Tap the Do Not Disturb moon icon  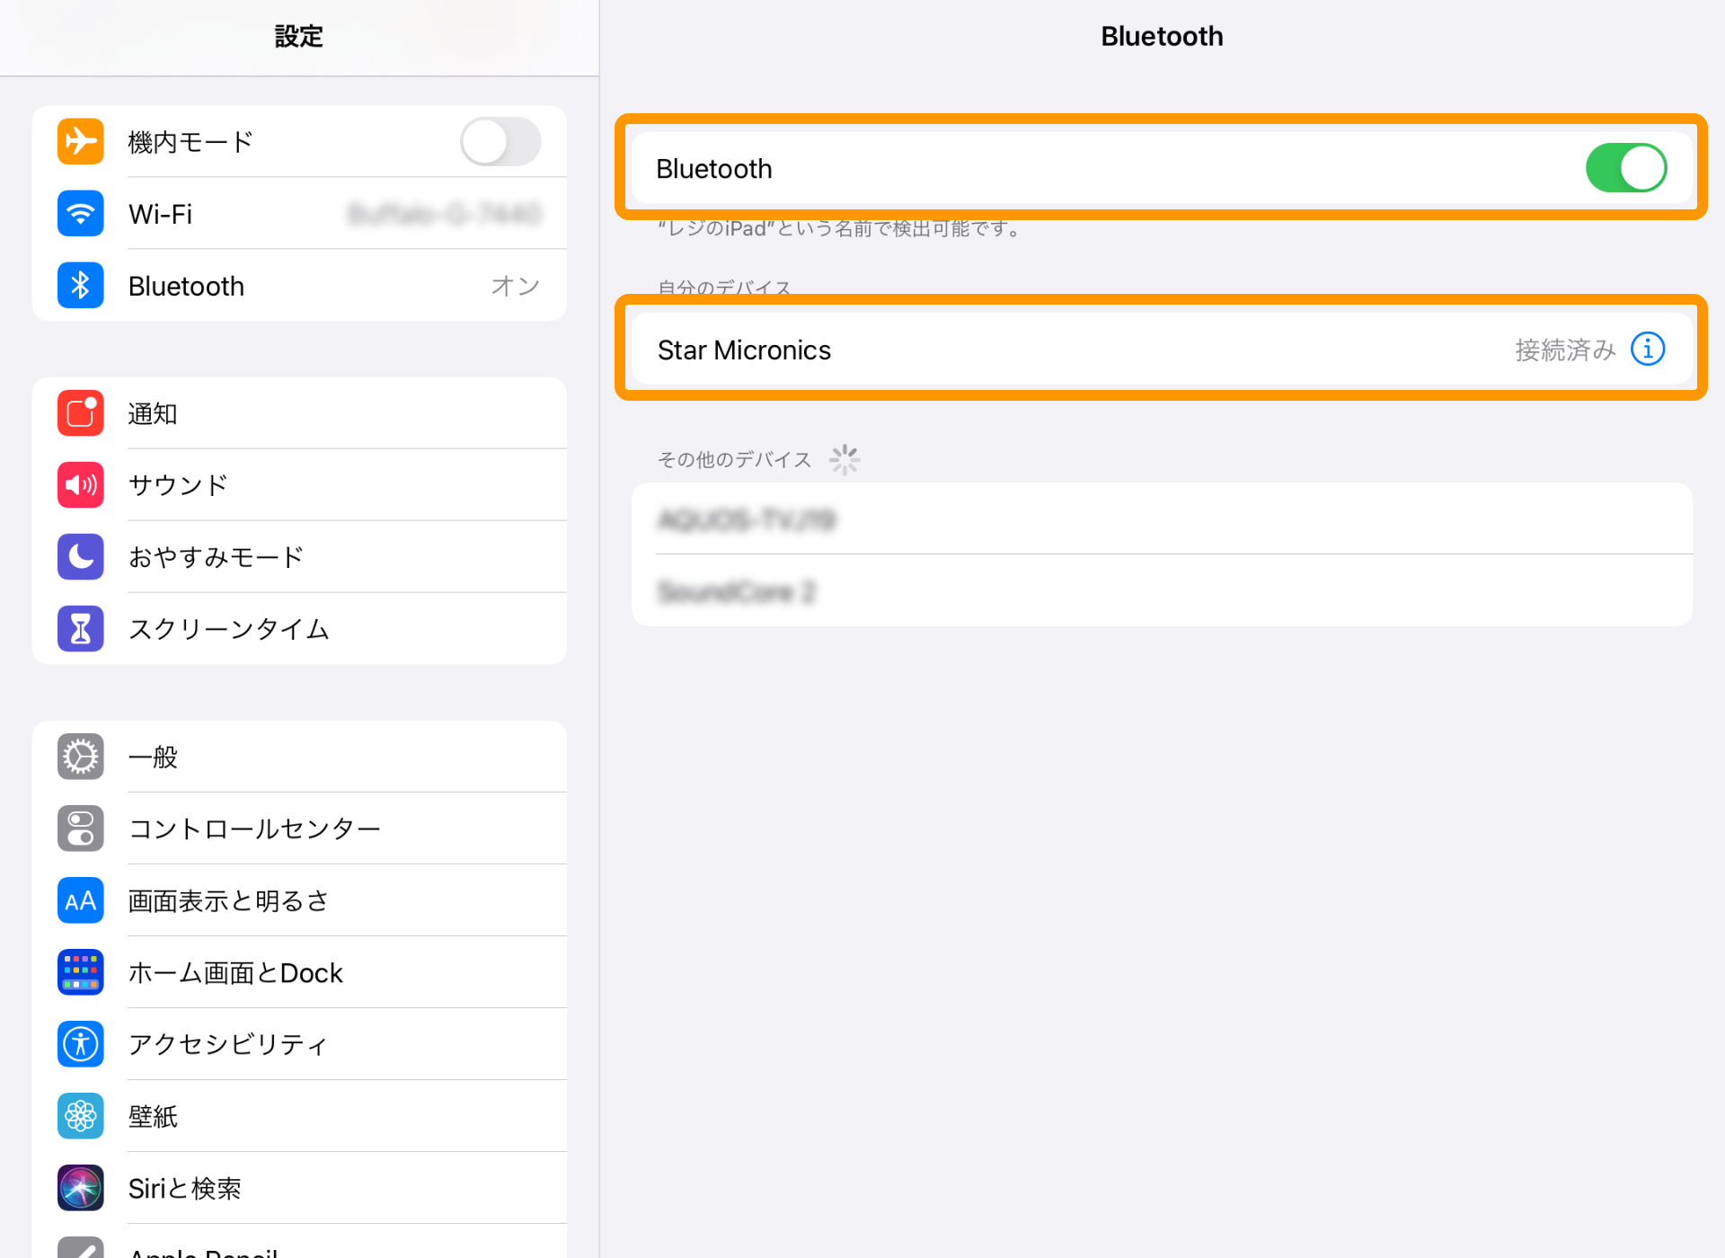point(81,557)
